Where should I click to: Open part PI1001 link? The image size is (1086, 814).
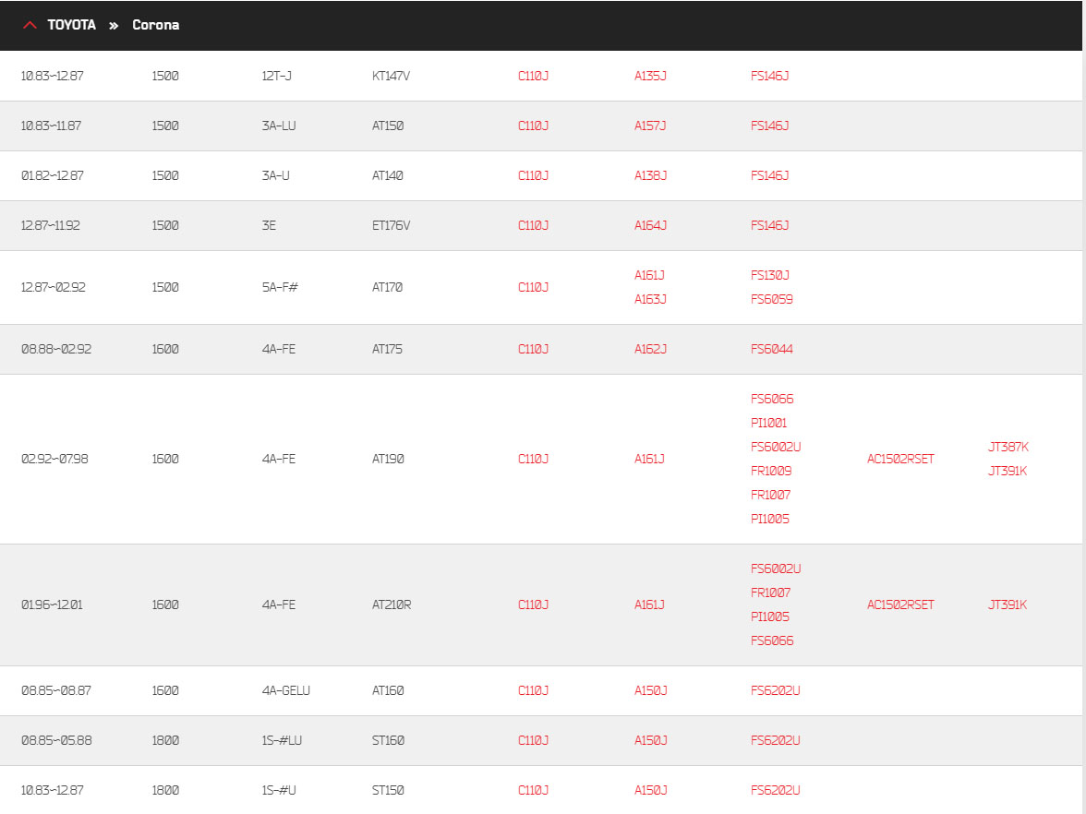(x=768, y=423)
